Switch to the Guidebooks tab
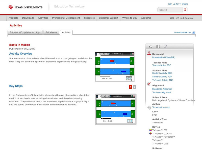The width and height of the screenshot is (202, 150). point(52,32)
